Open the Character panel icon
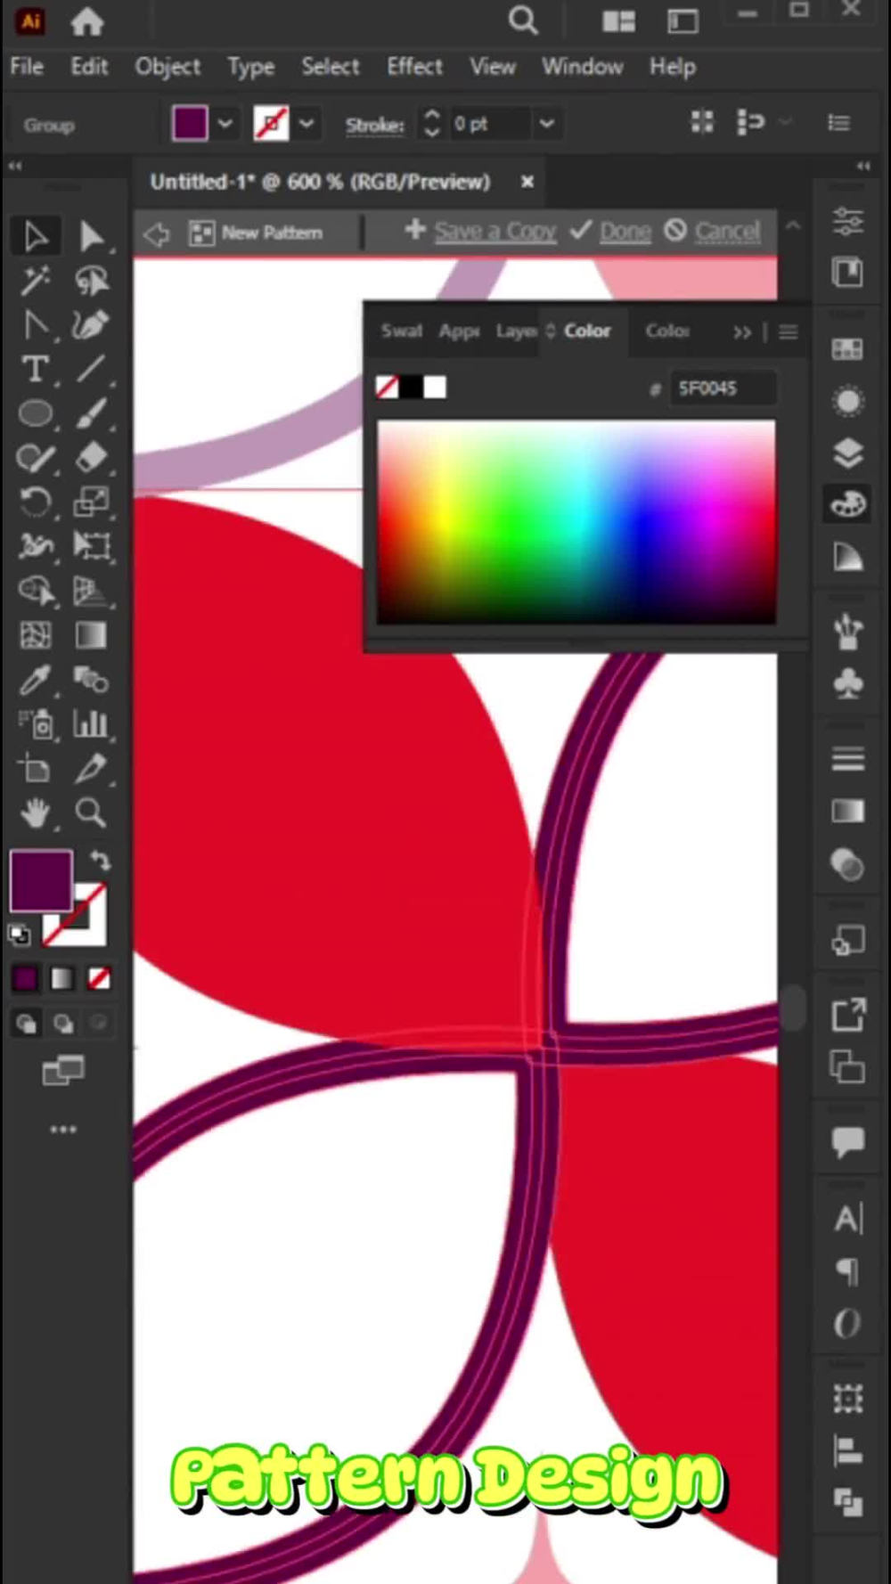Viewport: 891px width, 1584px height. coord(847,1219)
